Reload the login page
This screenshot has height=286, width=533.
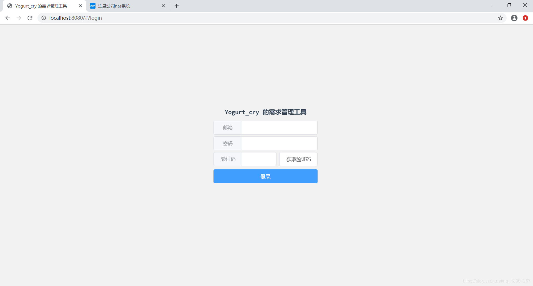30,18
